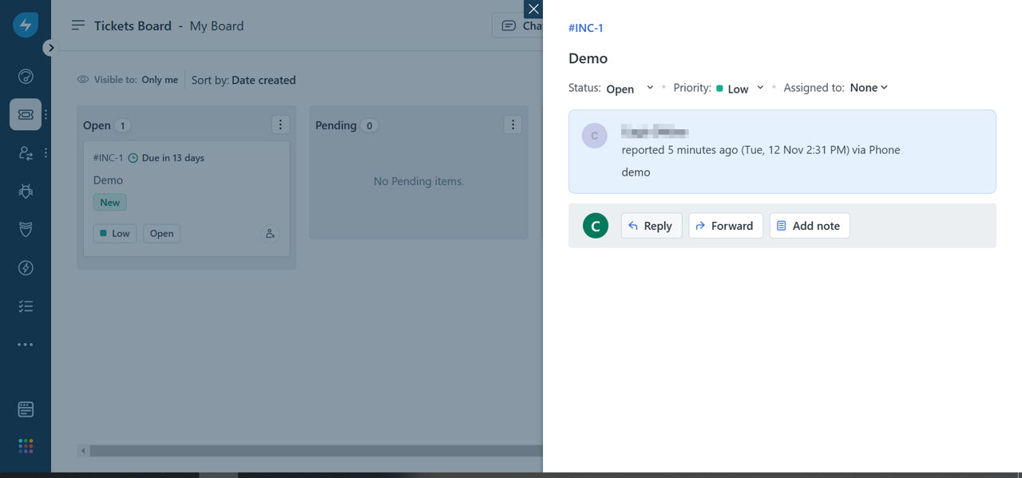Click the Changes menu dots in sidebar
This screenshot has width=1022, height=478.
46,153
